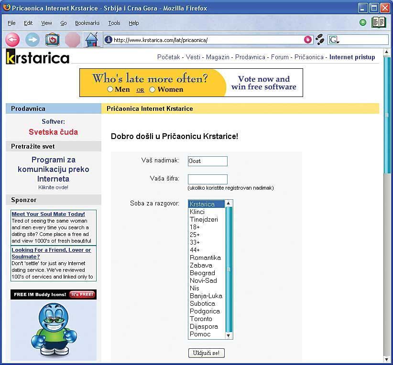Select Beograd room in the list

[x=206, y=273]
